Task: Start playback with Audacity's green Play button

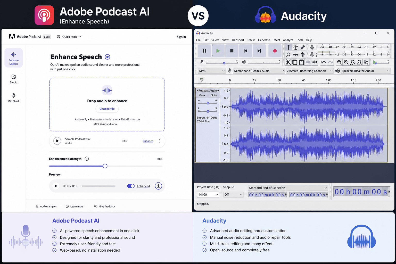Action: pos(218,51)
